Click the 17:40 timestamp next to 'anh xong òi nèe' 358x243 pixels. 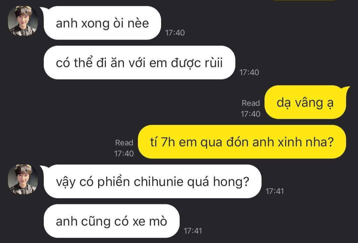pyautogui.click(x=175, y=33)
